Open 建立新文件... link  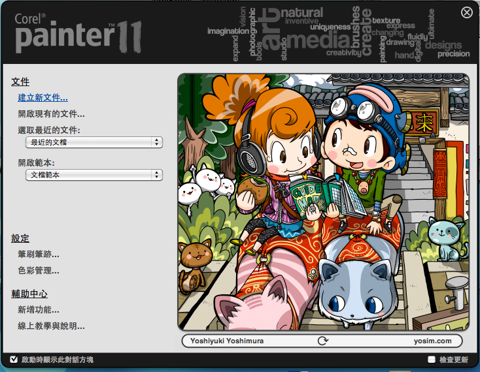point(43,98)
